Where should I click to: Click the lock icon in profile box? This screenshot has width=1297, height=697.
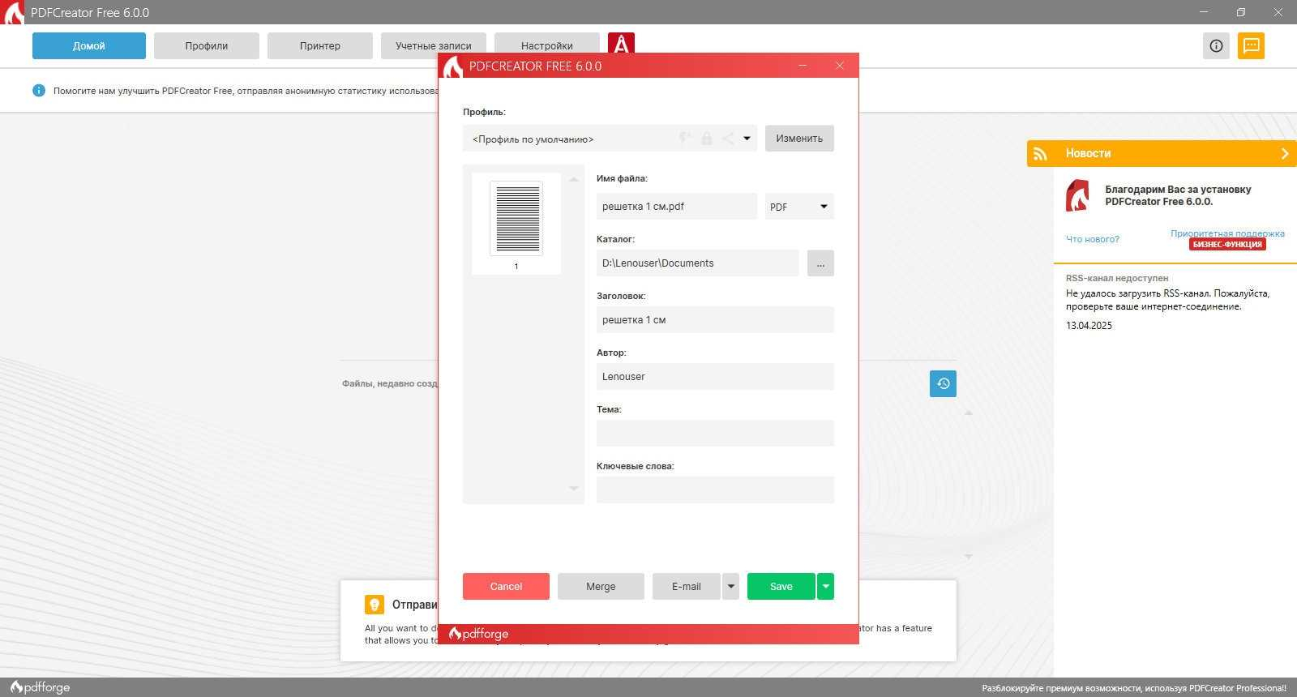706,139
